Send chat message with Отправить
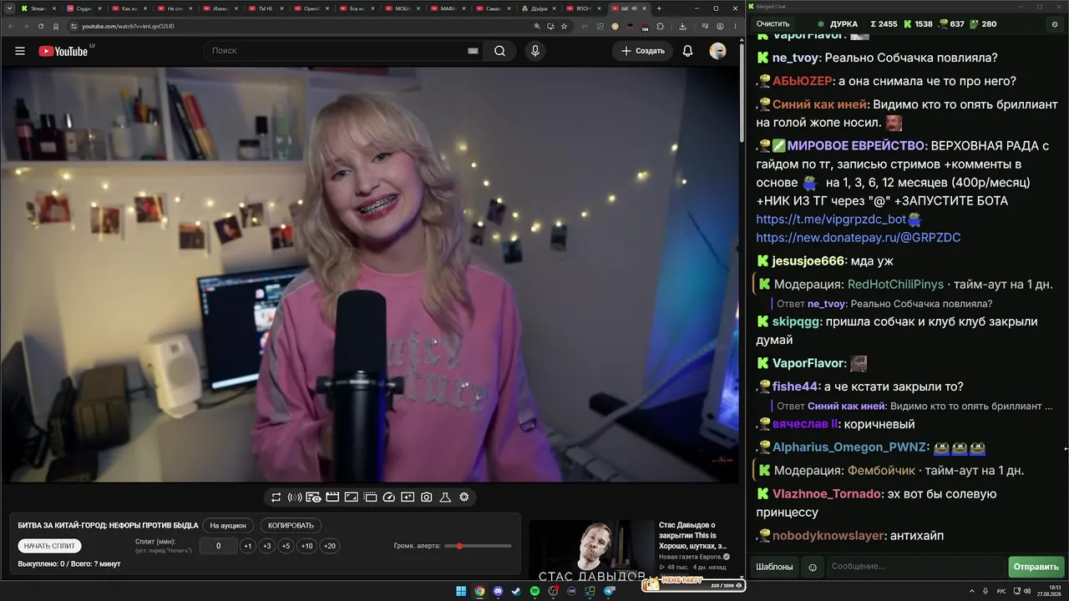Viewport: 1069px width, 601px height. click(1036, 567)
